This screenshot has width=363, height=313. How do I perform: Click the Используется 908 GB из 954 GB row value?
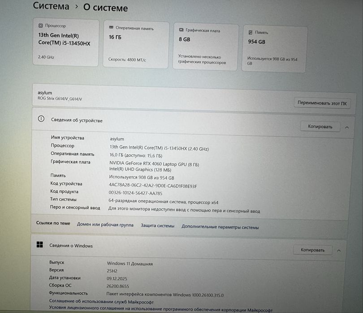pos(142,177)
